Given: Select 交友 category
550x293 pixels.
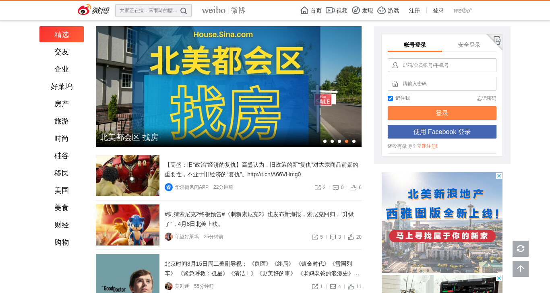Looking at the screenshot, I should (62, 52).
